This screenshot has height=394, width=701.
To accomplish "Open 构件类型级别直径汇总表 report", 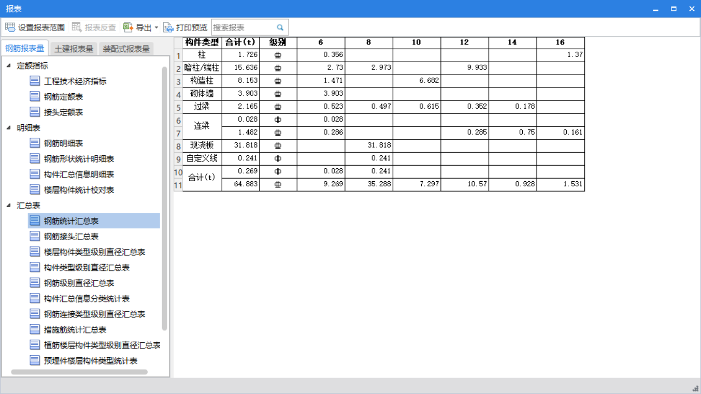I will 87,267.
